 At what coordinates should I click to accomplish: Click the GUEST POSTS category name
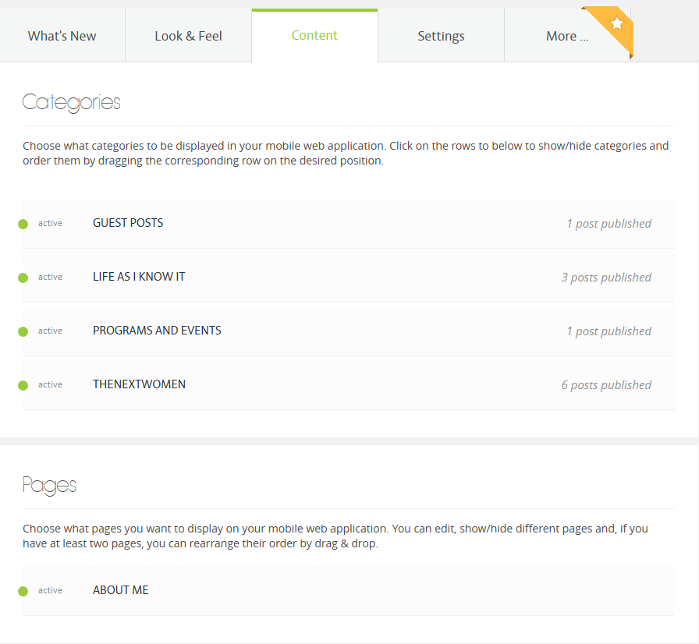[128, 223]
